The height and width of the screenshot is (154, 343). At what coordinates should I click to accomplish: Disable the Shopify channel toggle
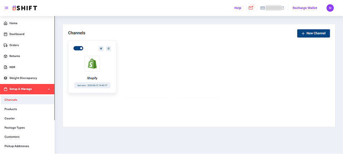[x=78, y=48]
